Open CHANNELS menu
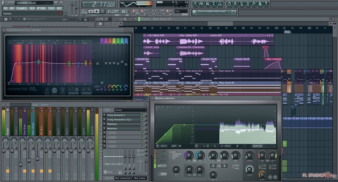338x182 pixels. click(22, 8)
